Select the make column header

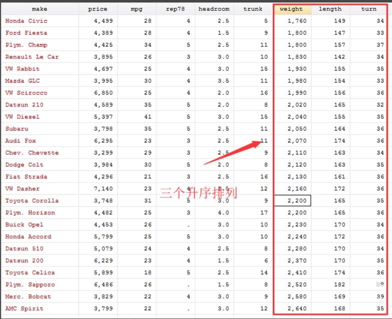tap(40, 9)
